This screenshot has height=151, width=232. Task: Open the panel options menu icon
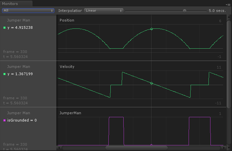[228, 5]
